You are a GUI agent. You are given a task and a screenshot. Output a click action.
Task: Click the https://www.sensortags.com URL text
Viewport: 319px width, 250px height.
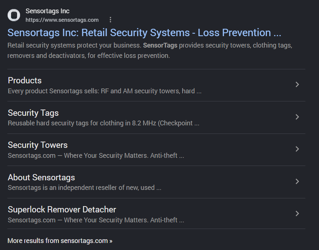(62, 20)
